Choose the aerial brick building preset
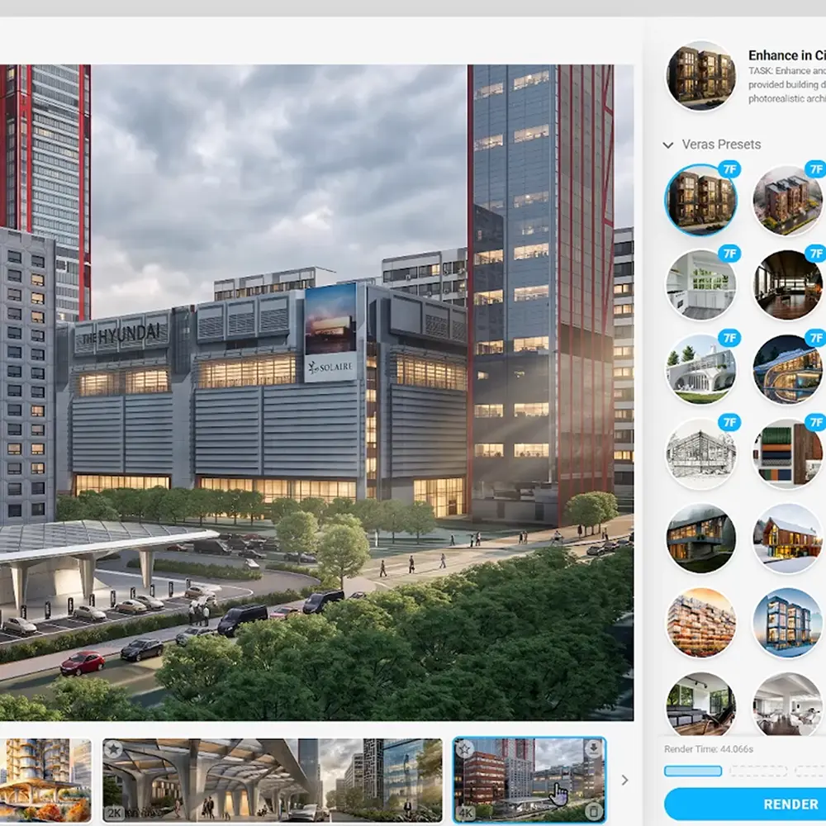The width and height of the screenshot is (826, 826). pyautogui.click(x=789, y=200)
